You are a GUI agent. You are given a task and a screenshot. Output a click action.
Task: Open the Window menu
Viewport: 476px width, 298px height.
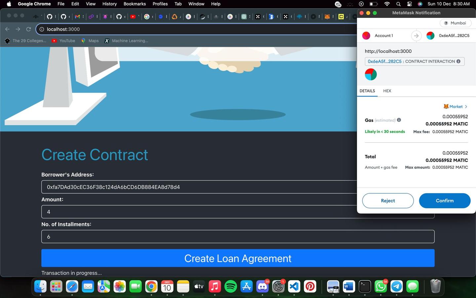pos(196,4)
